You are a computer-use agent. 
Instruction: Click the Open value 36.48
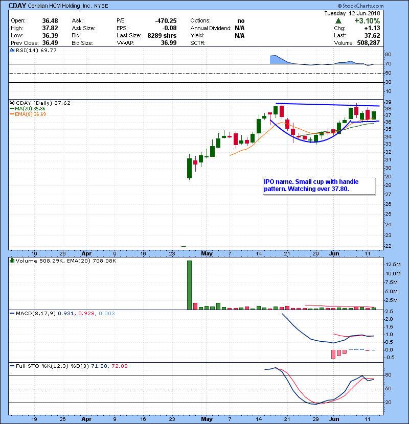[x=50, y=21]
